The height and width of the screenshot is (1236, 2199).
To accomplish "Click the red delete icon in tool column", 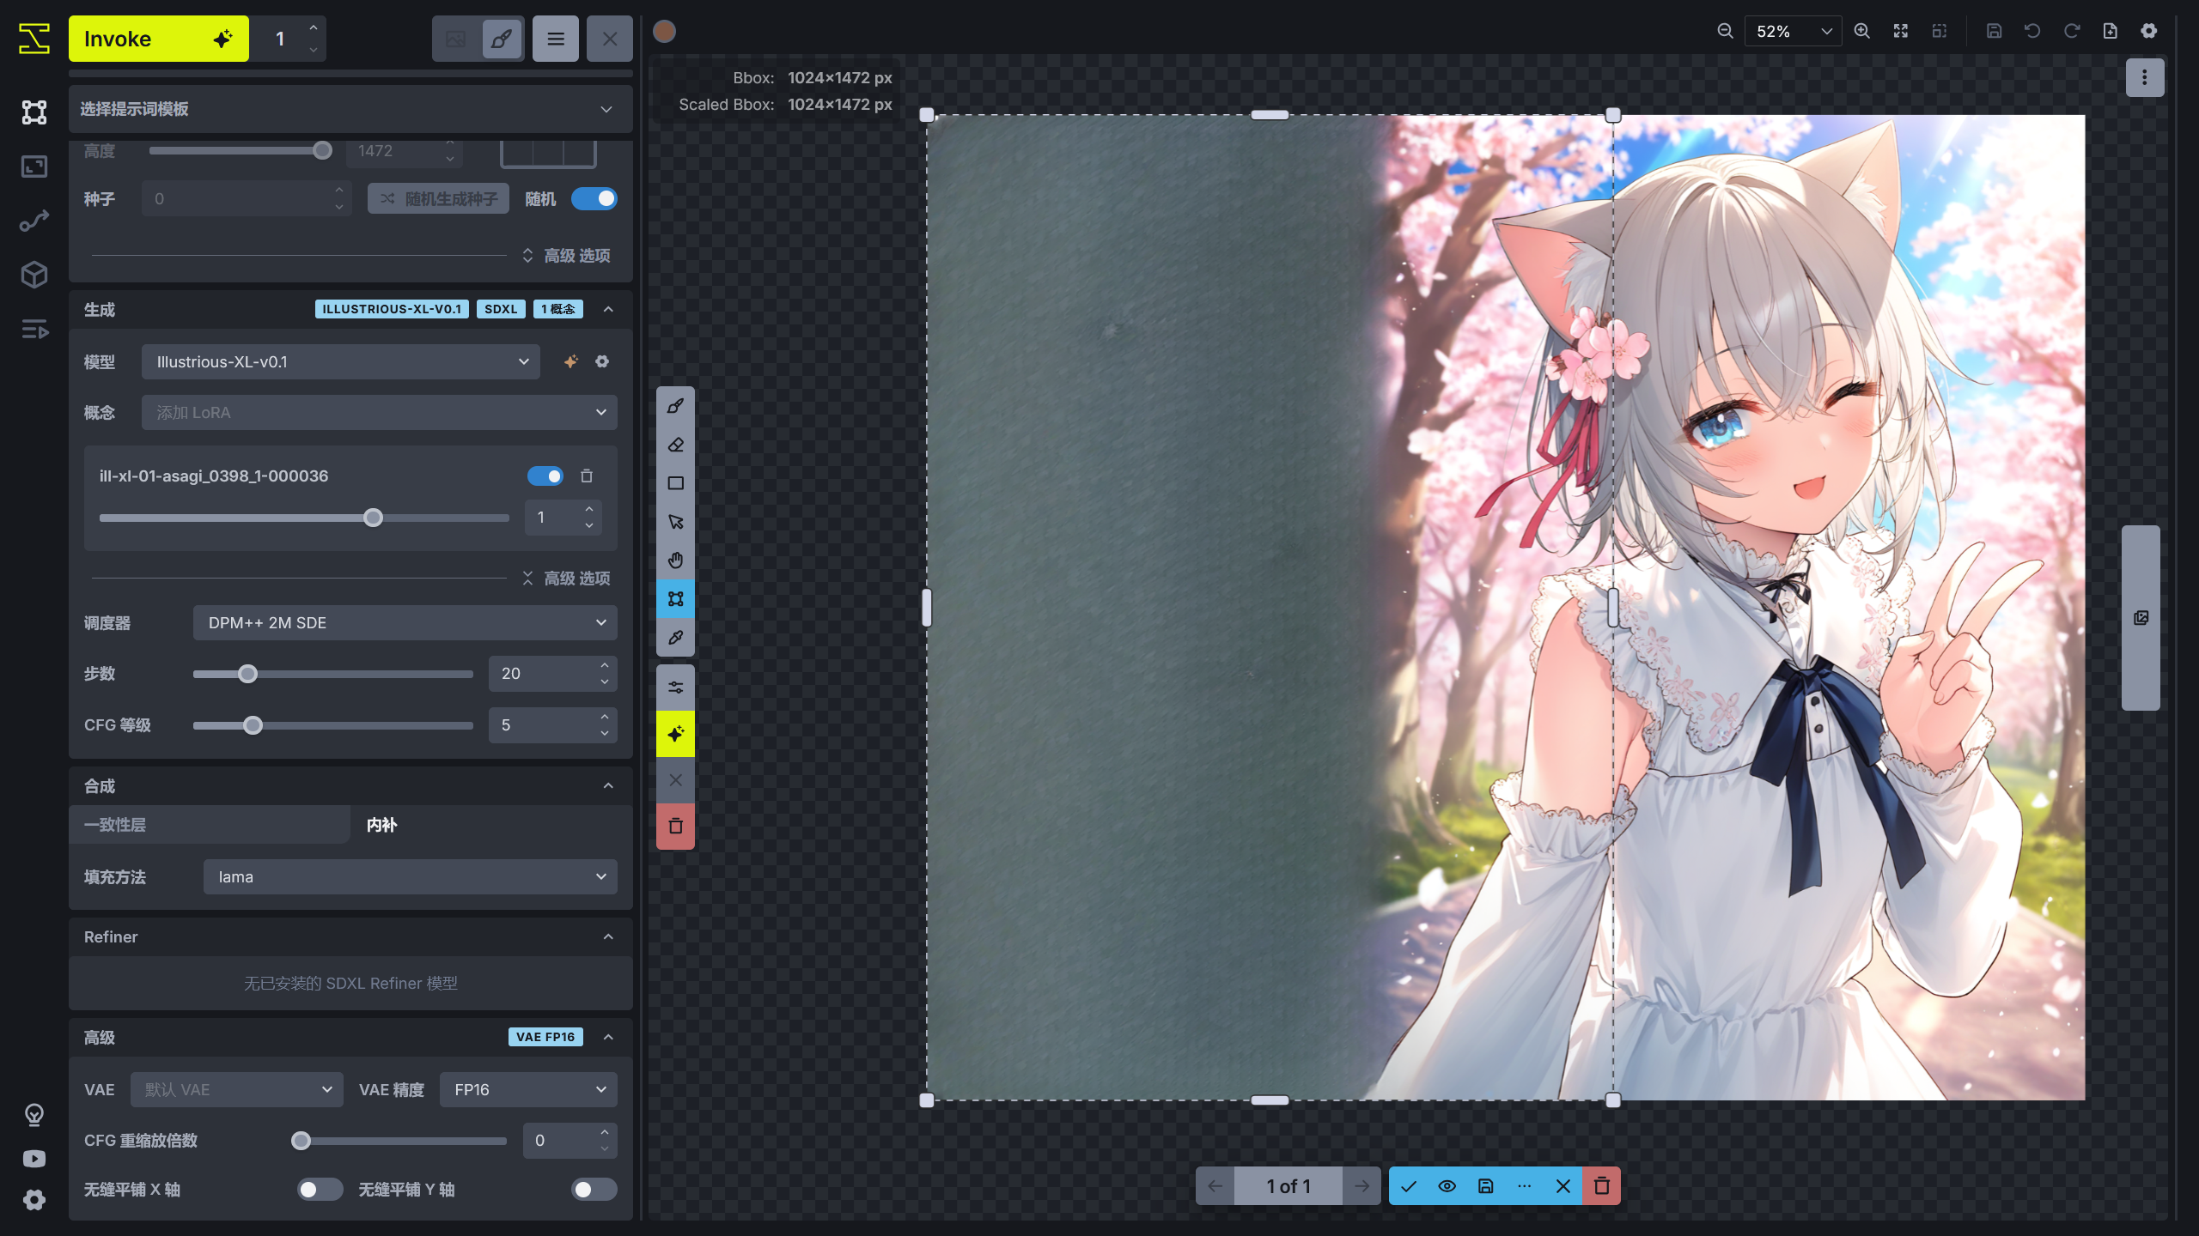I will [676, 827].
